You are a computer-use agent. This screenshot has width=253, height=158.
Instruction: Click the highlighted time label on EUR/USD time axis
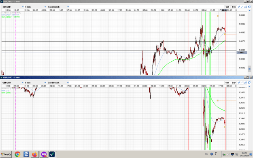(224, 10)
